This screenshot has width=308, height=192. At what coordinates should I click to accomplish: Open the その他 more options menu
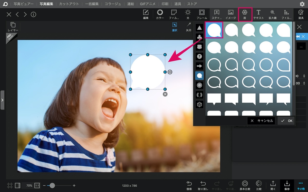301,185
